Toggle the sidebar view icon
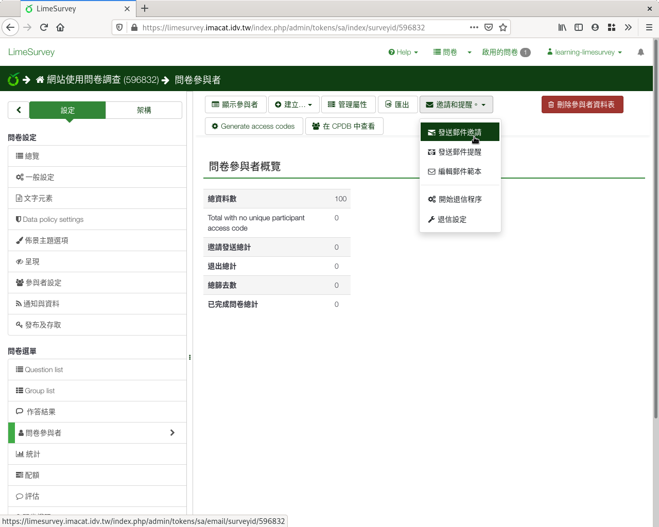Viewport: 659px width, 527px height. [x=579, y=27]
